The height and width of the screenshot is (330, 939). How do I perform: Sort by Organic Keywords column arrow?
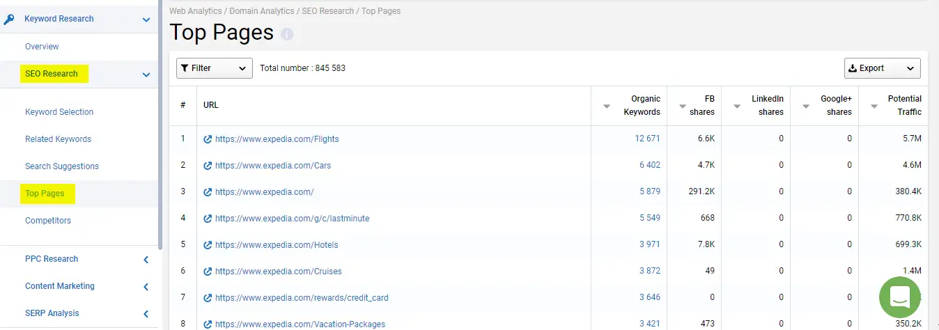607,107
